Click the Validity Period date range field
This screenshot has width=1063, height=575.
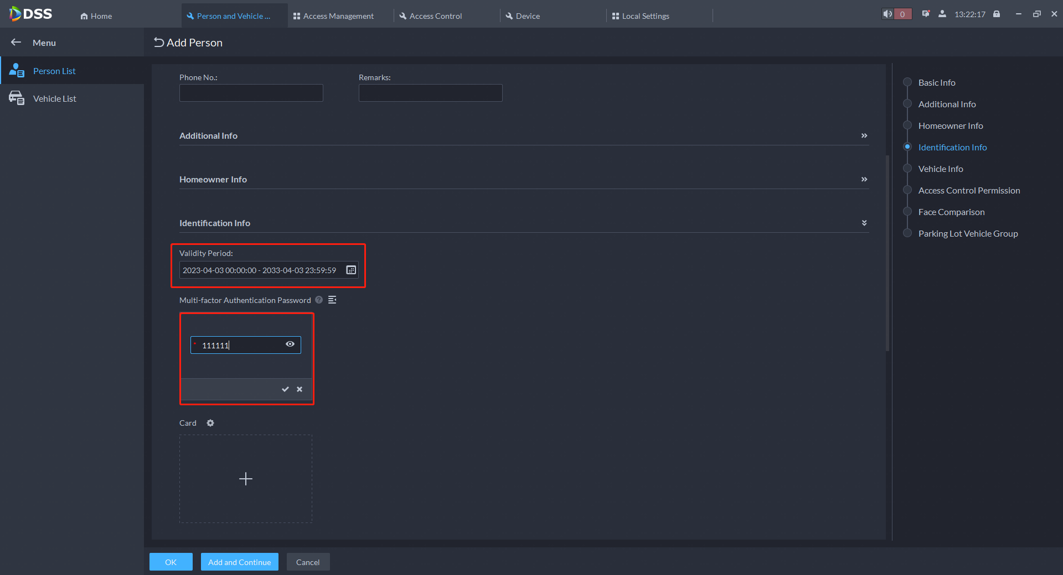pyautogui.click(x=269, y=270)
